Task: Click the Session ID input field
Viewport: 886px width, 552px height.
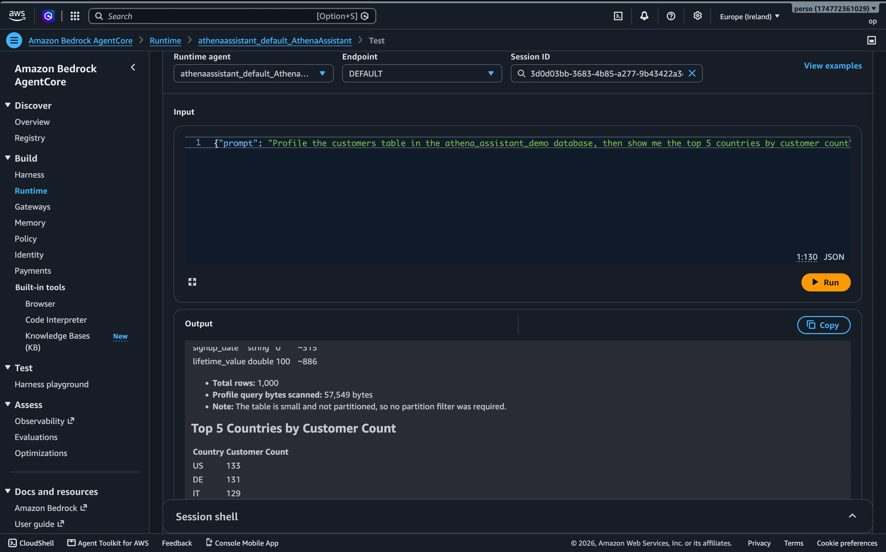Action: point(606,73)
